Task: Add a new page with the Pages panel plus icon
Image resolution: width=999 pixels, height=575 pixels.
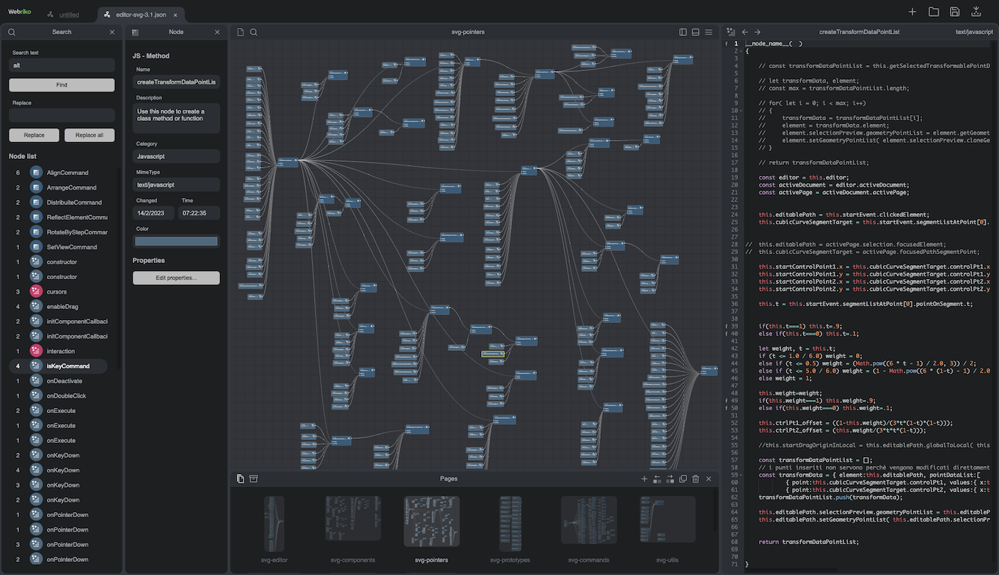Action: click(644, 478)
